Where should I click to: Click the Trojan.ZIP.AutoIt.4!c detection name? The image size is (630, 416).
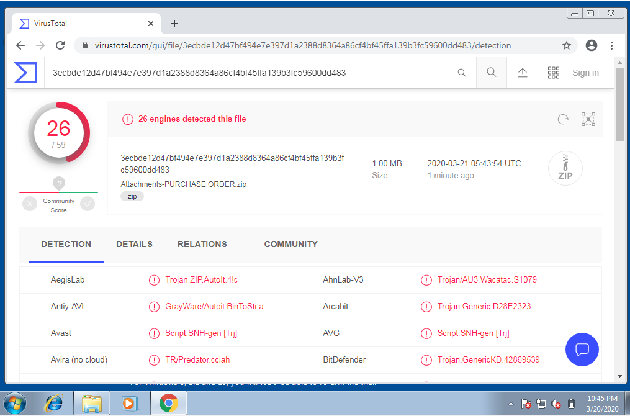pos(201,280)
